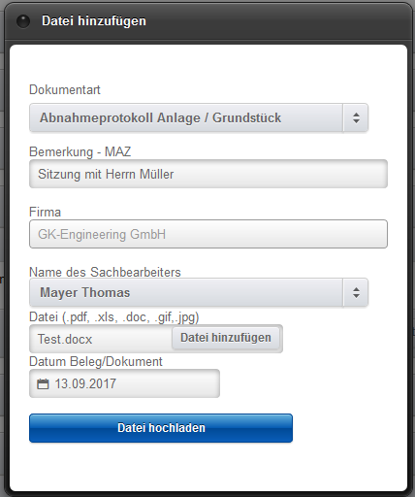Click the blue Datei hochladen button

point(161,428)
